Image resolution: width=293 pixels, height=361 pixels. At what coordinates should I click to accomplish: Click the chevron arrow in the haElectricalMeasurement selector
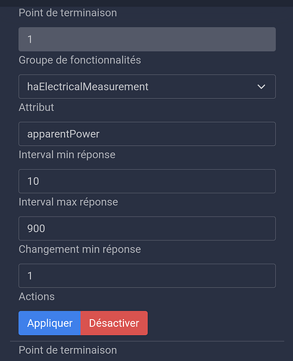(261, 87)
